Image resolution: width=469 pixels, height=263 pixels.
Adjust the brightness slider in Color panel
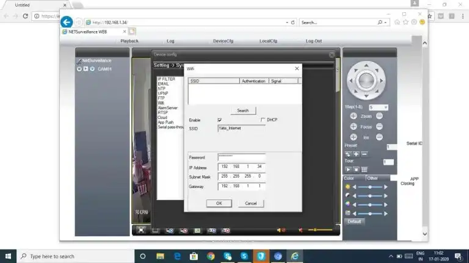[x=370, y=187]
